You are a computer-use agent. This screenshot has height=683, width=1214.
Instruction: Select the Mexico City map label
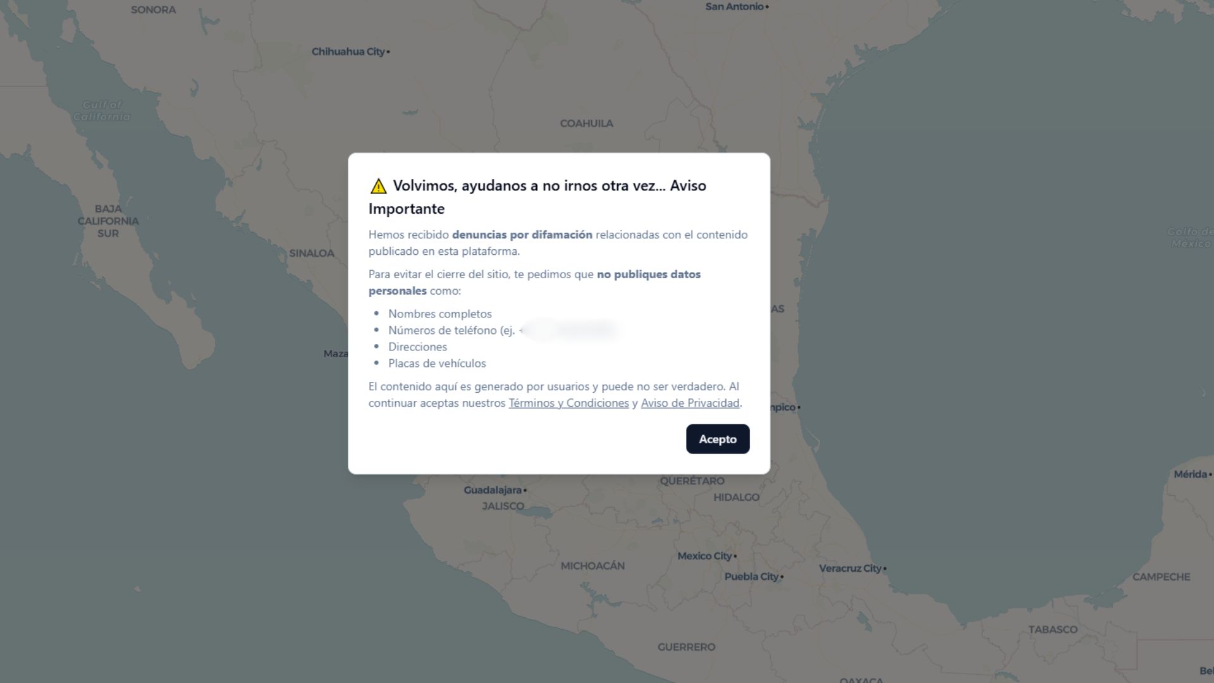(704, 556)
